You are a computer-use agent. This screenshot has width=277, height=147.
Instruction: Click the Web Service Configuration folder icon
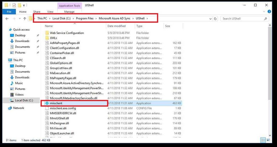[47, 33]
